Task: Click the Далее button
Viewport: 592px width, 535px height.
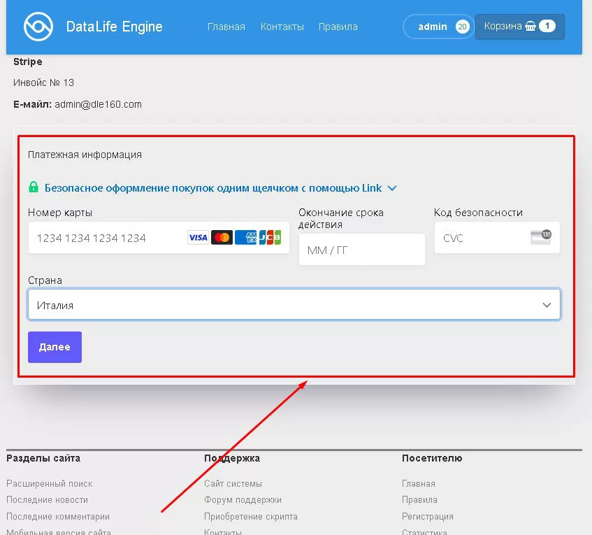Action: click(x=55, y=347)
